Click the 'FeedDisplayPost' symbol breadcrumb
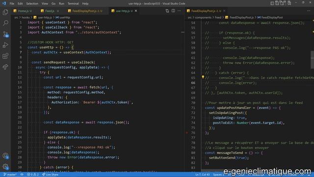This screenshot has height=177, width=314. point(272,18)
